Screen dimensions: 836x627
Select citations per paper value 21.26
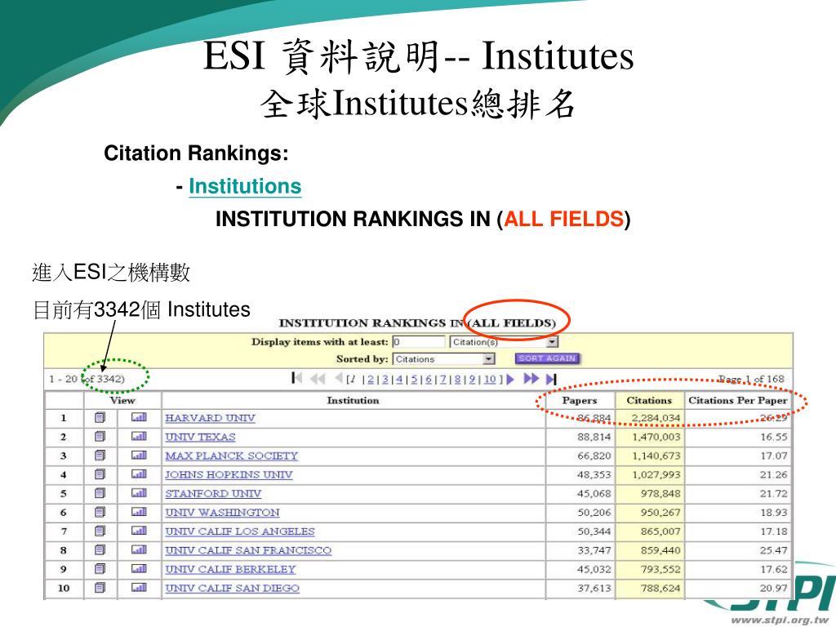[774, 474]
